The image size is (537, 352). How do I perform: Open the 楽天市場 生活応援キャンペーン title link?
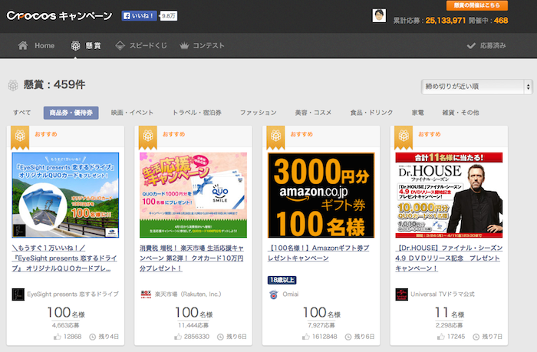[x=192, y=258]
